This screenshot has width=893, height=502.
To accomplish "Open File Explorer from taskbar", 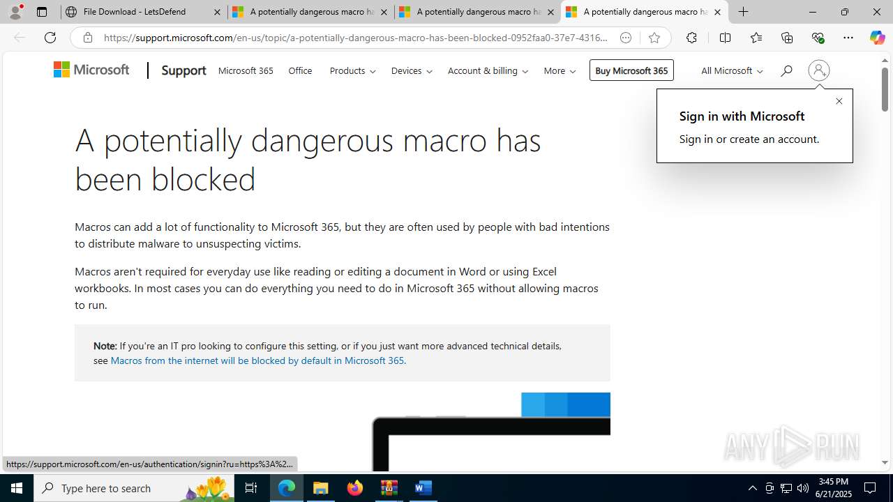I will pyautogui.click(x=321, y=488).
